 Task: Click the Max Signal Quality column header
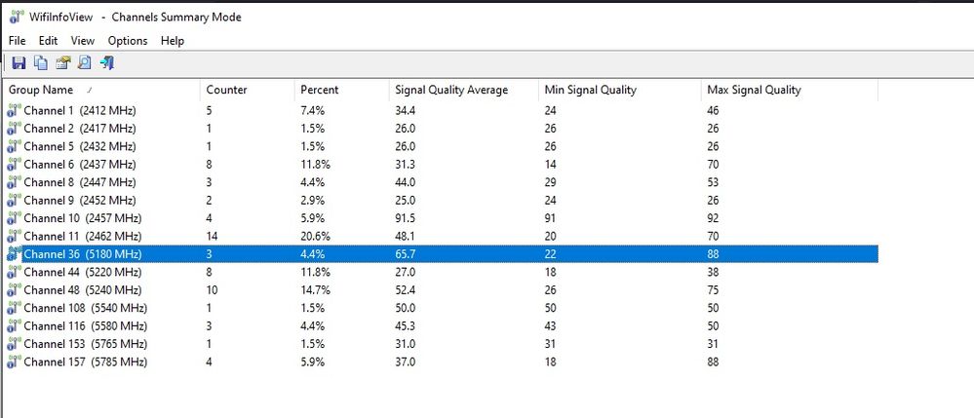[x=753, y=90]
